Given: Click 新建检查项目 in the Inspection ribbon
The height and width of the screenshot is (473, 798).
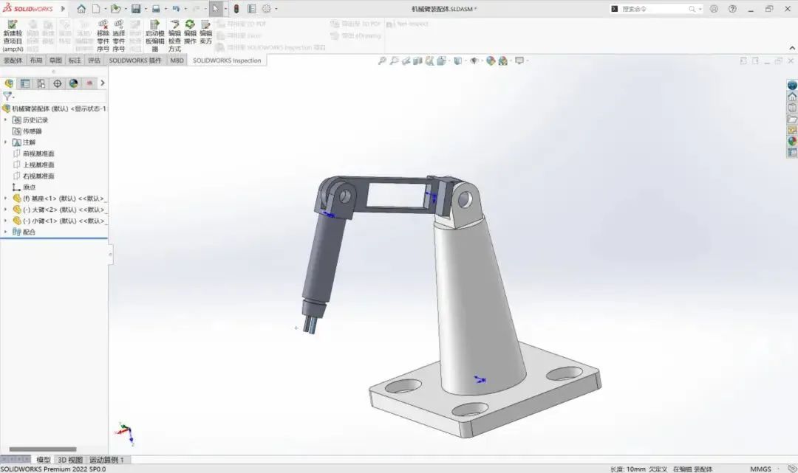Looking at the screenshot, I should coord(12,35).
